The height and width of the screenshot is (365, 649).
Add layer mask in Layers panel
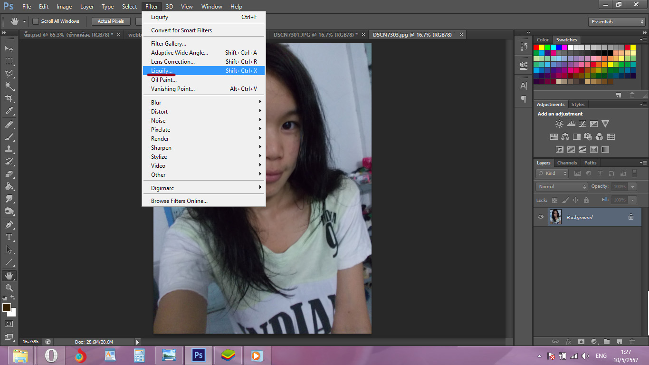(581, 341)
